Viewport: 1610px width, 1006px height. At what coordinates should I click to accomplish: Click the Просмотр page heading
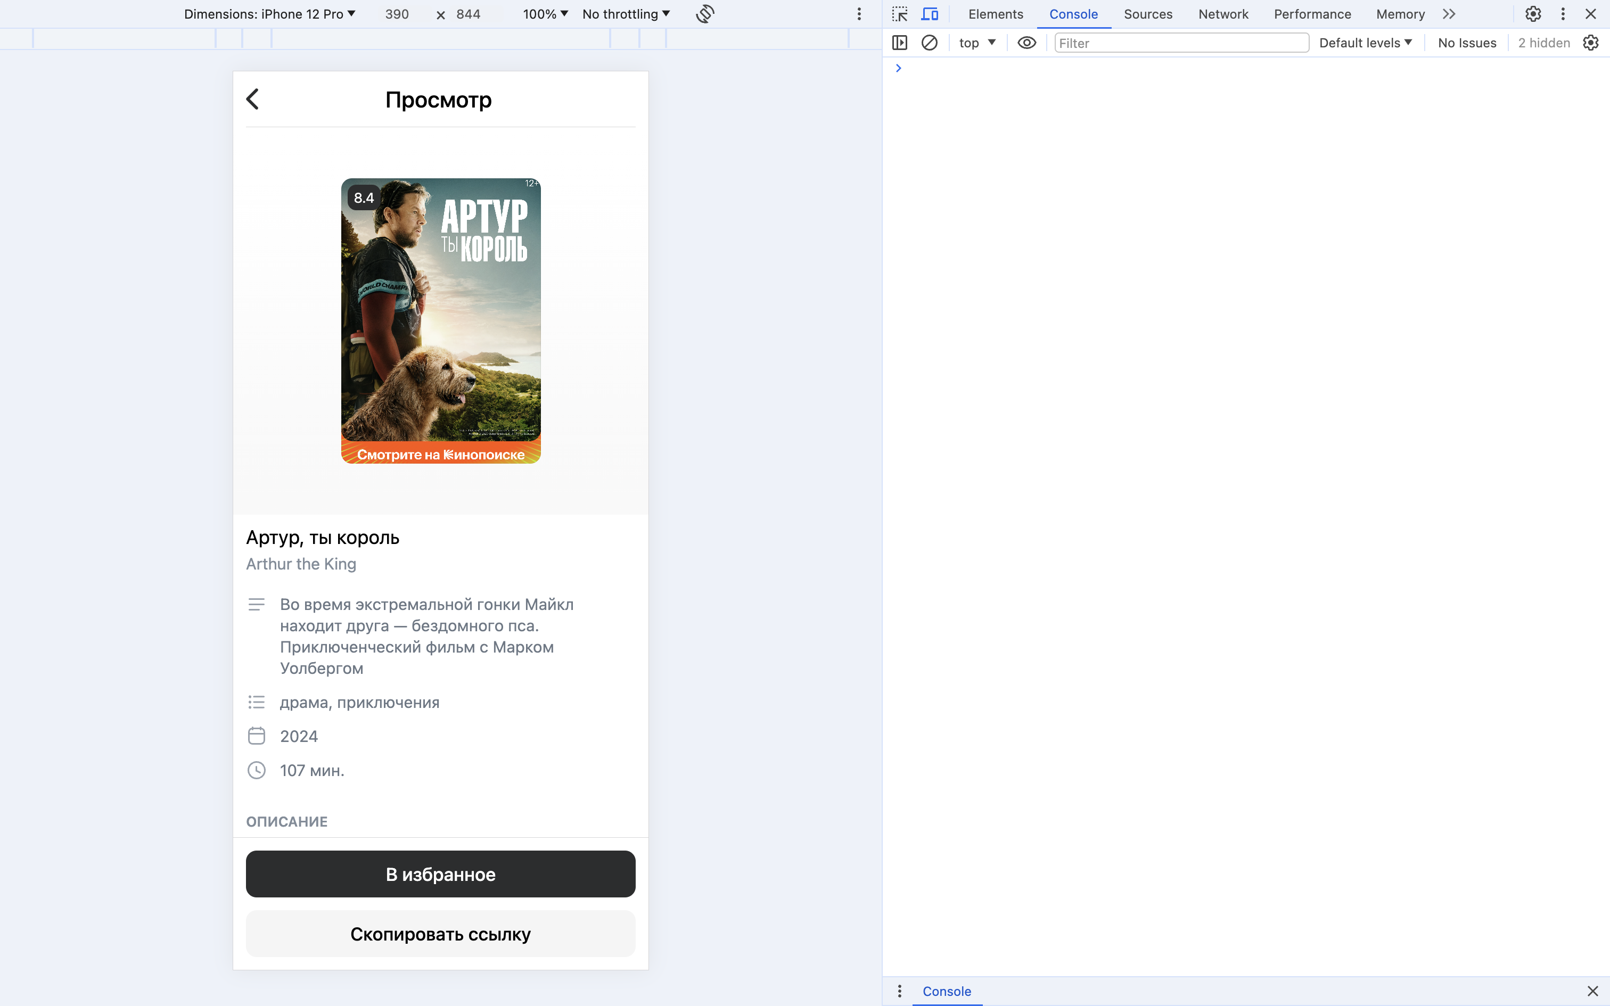pyautogui.click(x=438, y=99)
